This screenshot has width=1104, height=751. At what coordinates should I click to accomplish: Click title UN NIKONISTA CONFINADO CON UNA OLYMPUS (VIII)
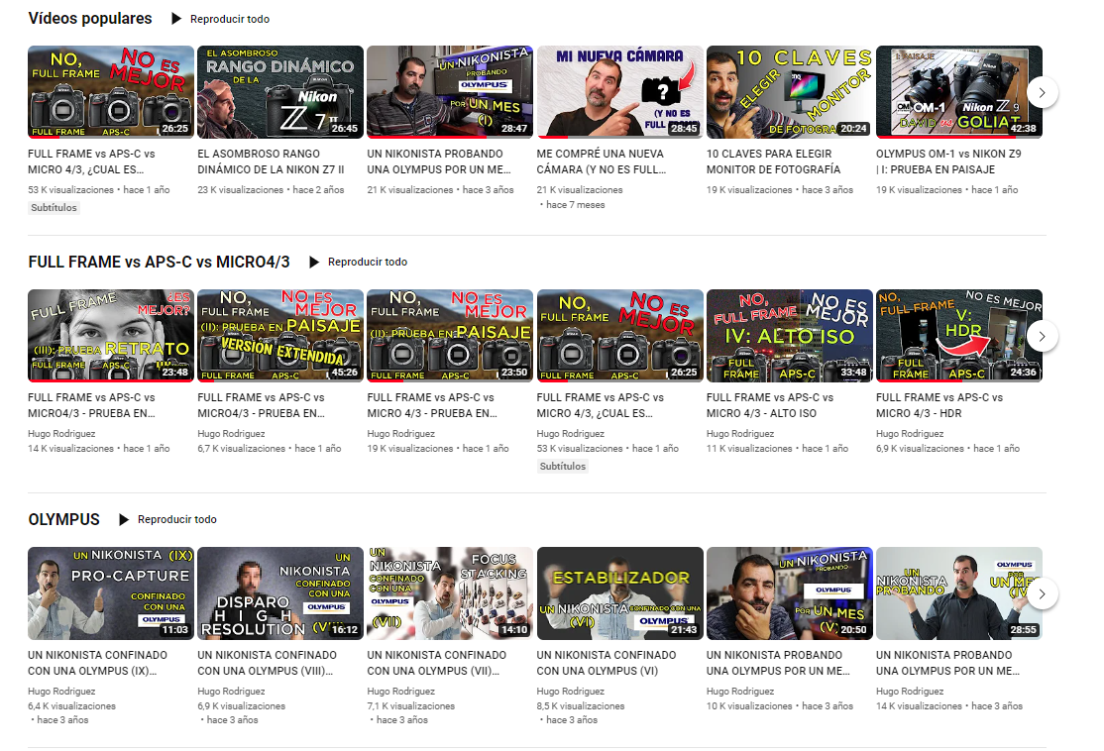click(x=268, y=663)
